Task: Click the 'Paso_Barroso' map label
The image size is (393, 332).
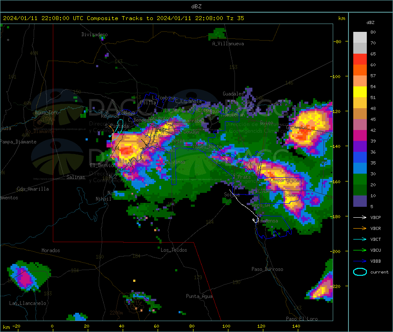Action: [267, 269]
